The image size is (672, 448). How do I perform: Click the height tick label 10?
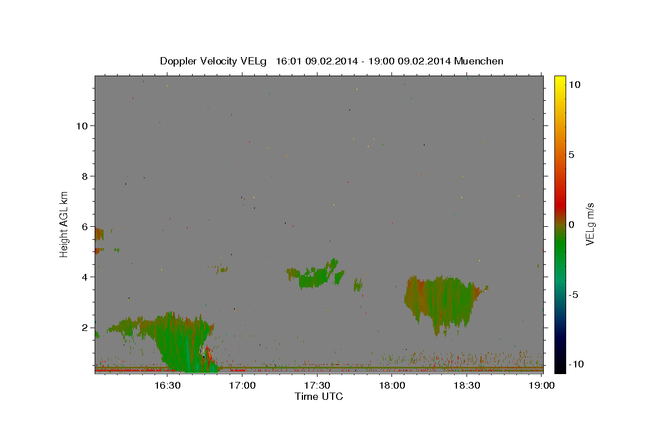click(82, 125)
